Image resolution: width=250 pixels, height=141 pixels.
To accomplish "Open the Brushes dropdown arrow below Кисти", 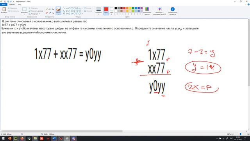I will pyautogui.click(x=58, y=14).
